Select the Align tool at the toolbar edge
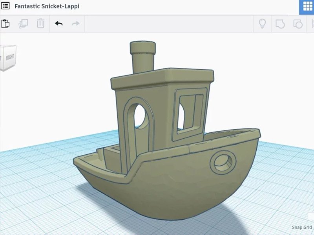The width and height of the screenshot is (314, 235). tap(312, 24)
